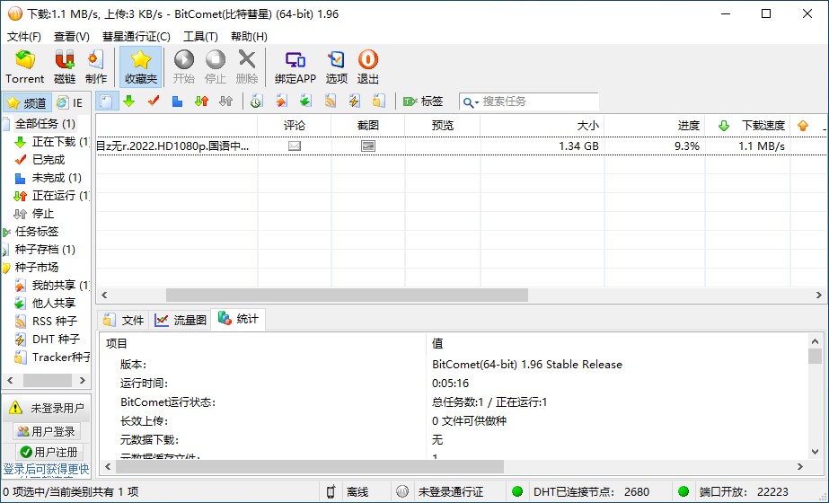Viewport: 829px width, 503px height.
Task: Switch to the 流量图 bottom tab
Action: pos(181,320)
